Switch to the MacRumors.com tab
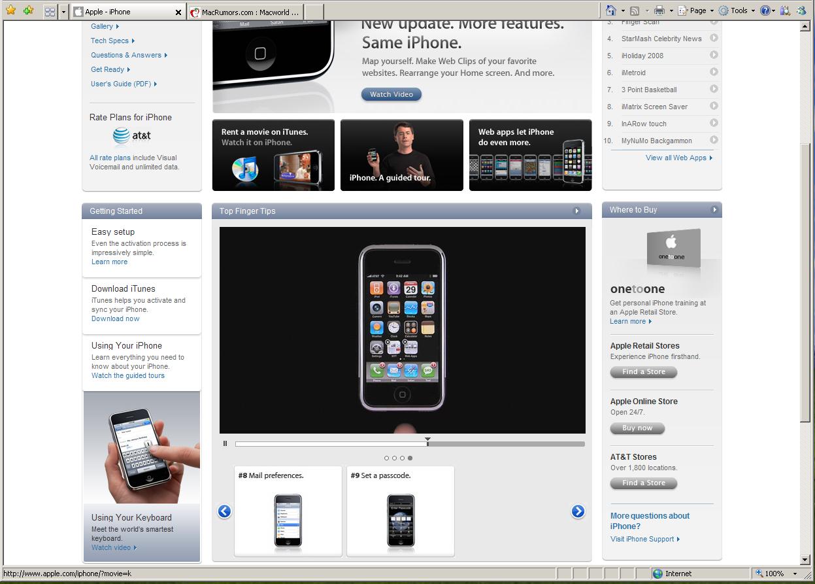This screenshot has height=584, width=815. click(x=245, y=12)
